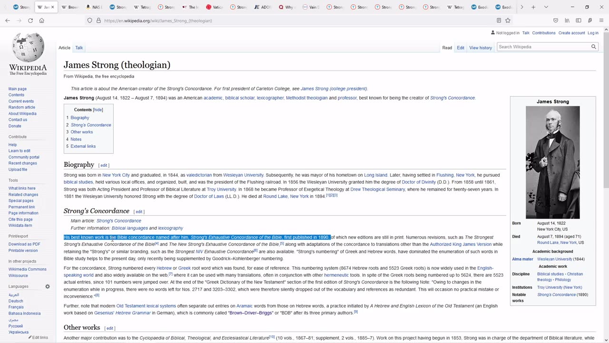
Task: Open Wesleyan University link in Biography
Action: point(243,175)
